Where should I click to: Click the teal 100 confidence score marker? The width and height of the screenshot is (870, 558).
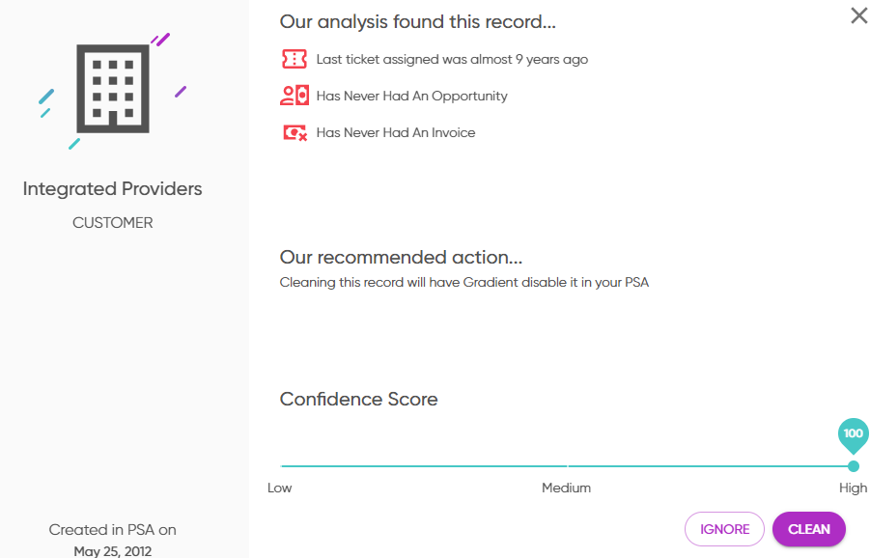point(854,434)
